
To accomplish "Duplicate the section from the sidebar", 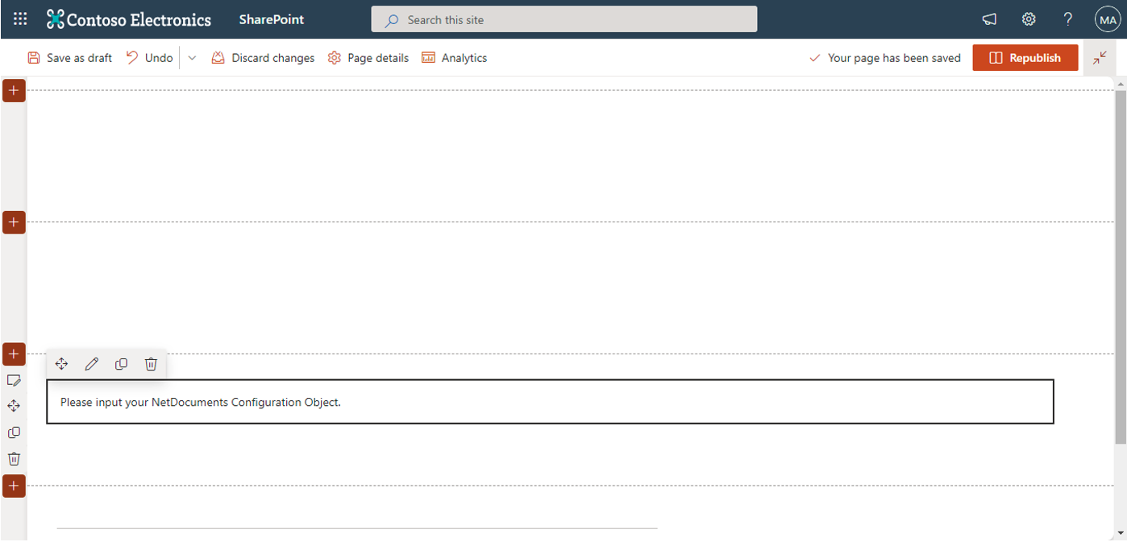I will click(14, 432).
